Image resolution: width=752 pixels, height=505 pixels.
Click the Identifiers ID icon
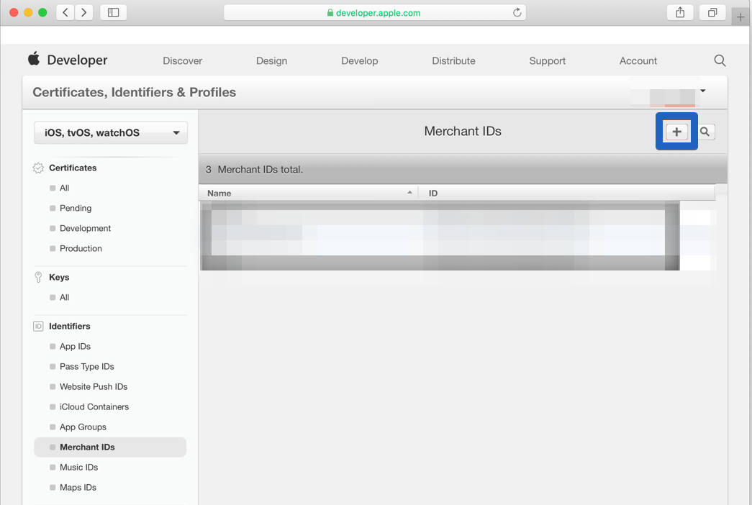coord(38,326)
